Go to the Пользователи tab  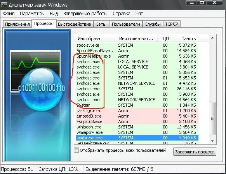(x=126, y=24)
